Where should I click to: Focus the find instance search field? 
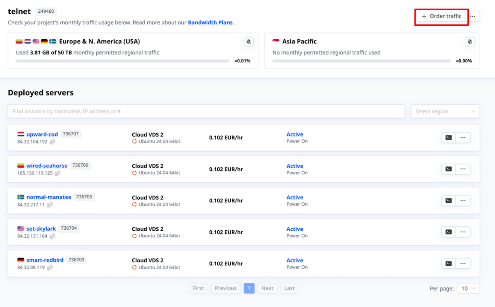(206, 111)
